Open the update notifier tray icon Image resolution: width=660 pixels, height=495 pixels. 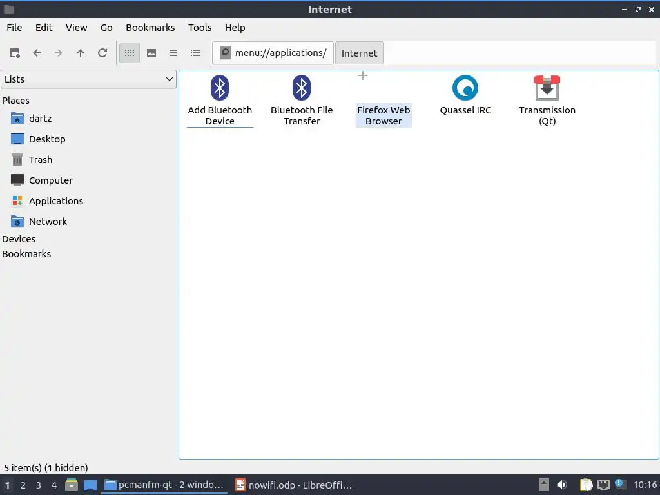tap(620, 484)
